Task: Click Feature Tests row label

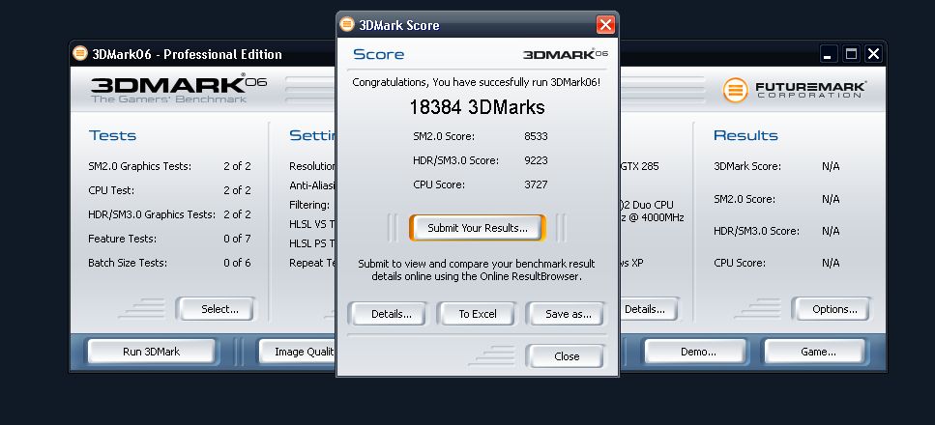Action: pyautogui.click(x=122, y=239)
